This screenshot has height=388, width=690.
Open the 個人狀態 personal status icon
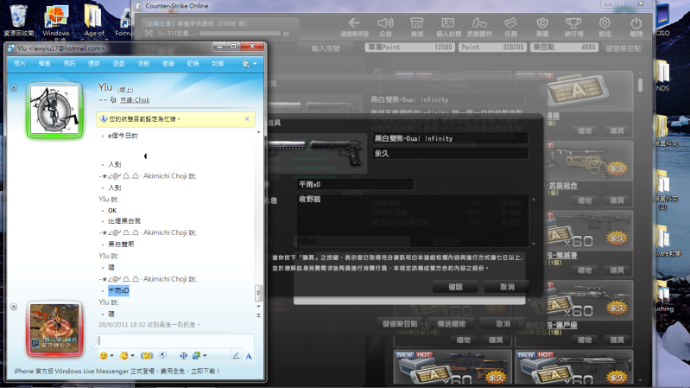click(x=448, y=23)
